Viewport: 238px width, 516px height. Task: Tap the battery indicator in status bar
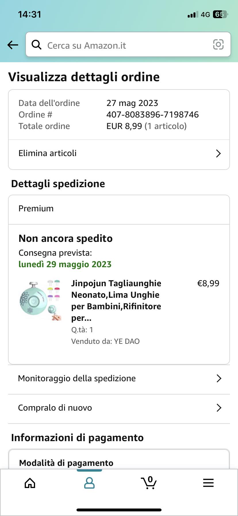tap(220, 14)
